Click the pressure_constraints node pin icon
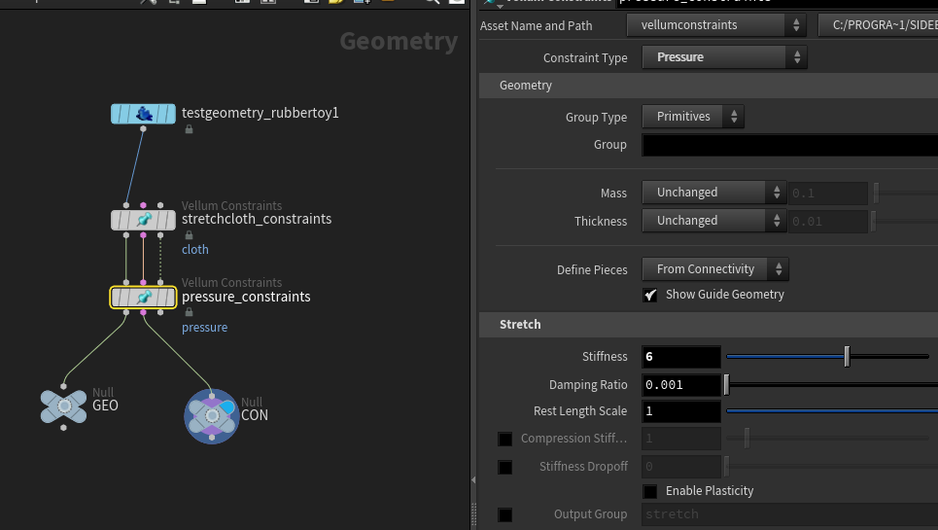 tap(144, 298)
